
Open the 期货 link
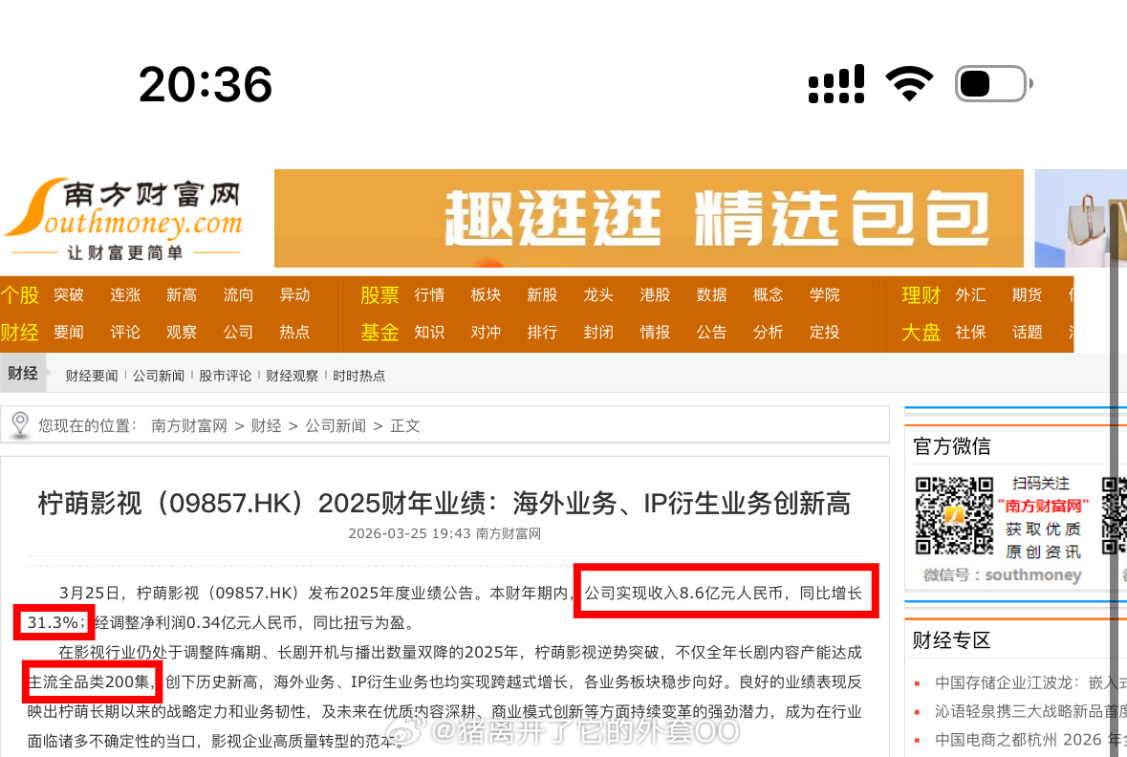tap(1027, 294)
